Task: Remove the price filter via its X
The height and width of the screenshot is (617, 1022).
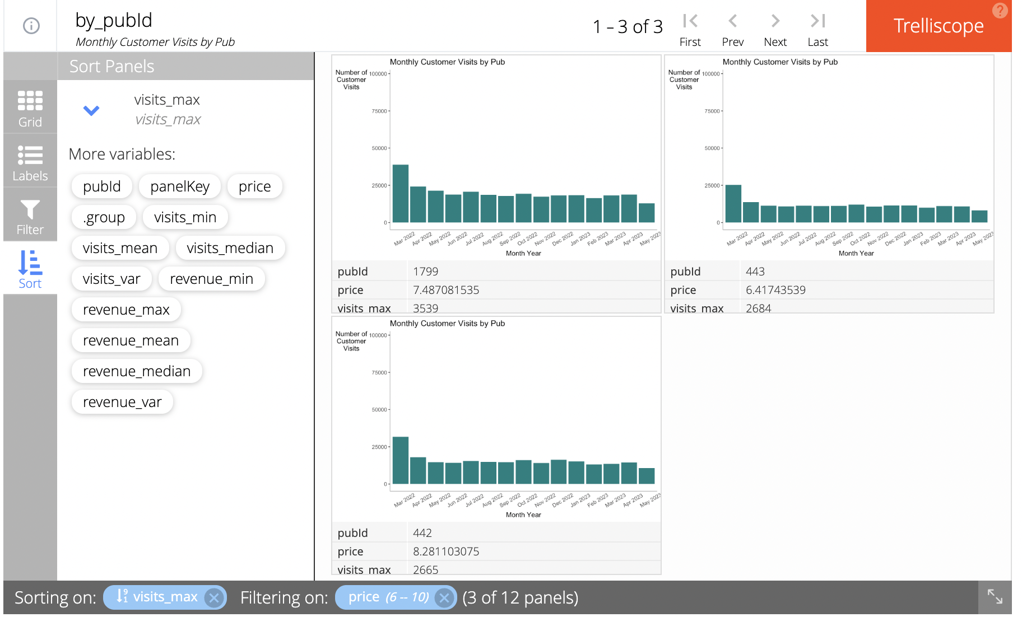Action: (444, 598)
